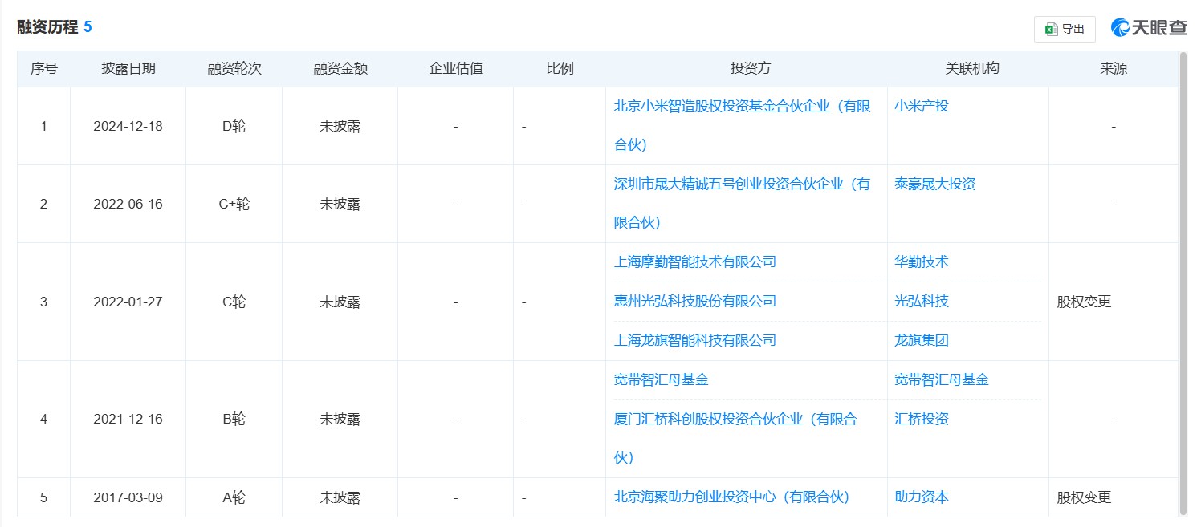Click the 比例 column header
This screenshot has width=1197, height=527.
(560, 69)
